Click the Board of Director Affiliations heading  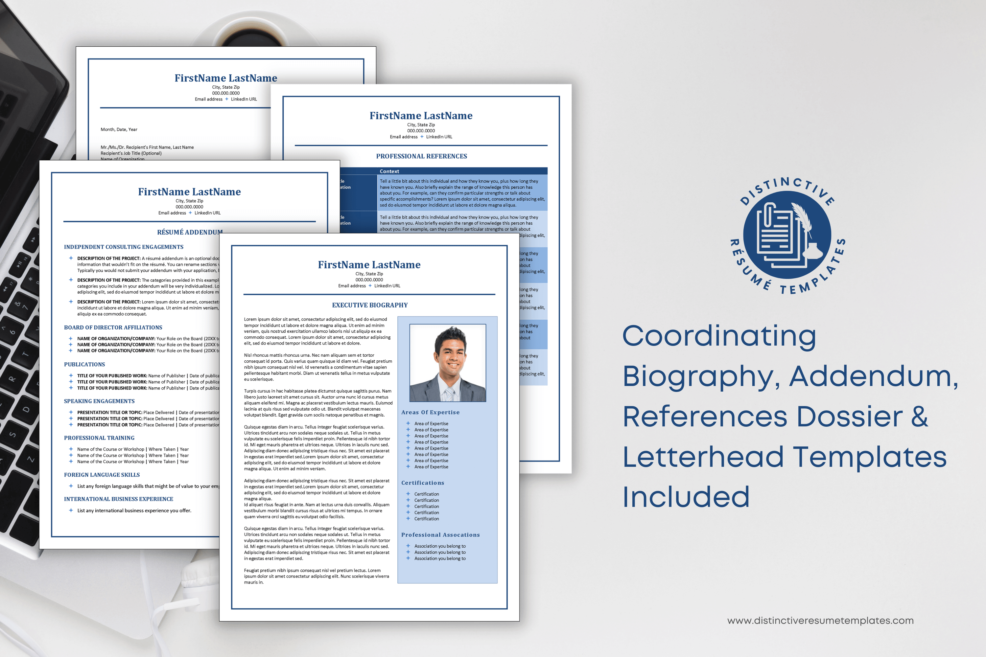(113, 327)
